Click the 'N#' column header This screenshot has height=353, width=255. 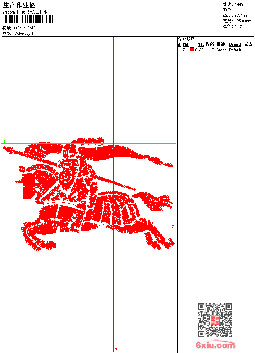point(186,44)
